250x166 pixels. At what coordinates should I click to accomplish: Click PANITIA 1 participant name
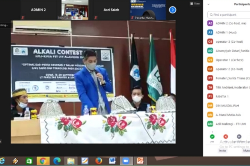click(x=222, y=96)
